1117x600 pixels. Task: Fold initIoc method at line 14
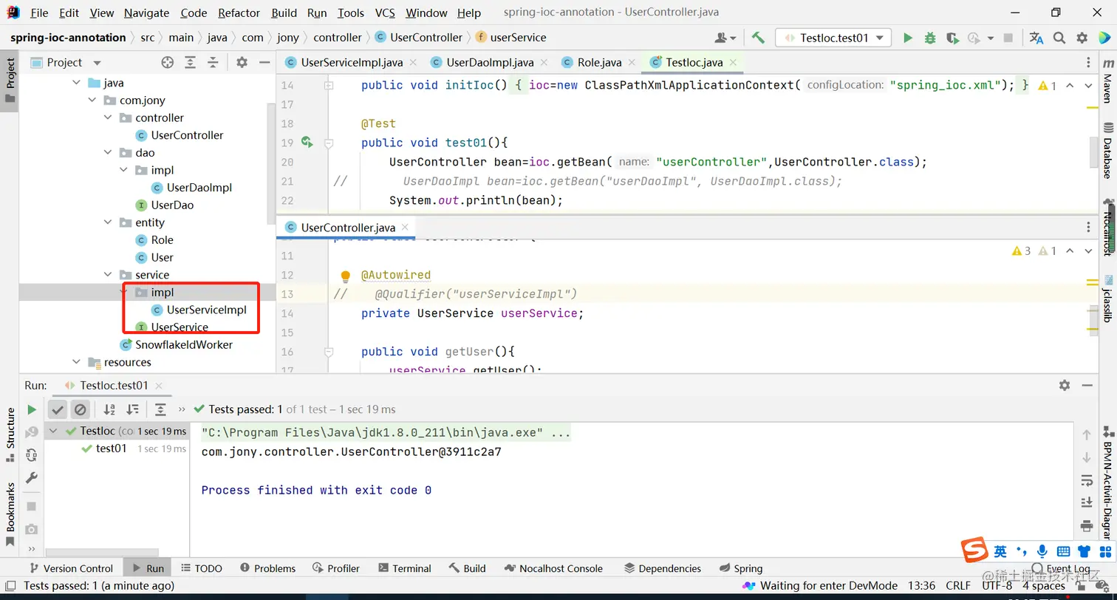click(329, 86)
